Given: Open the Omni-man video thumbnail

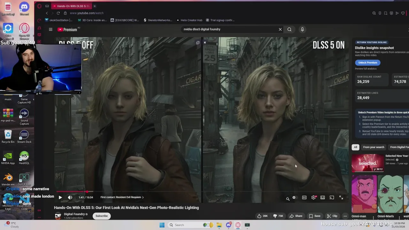Looking at the screenshot, I should point(364,194).
